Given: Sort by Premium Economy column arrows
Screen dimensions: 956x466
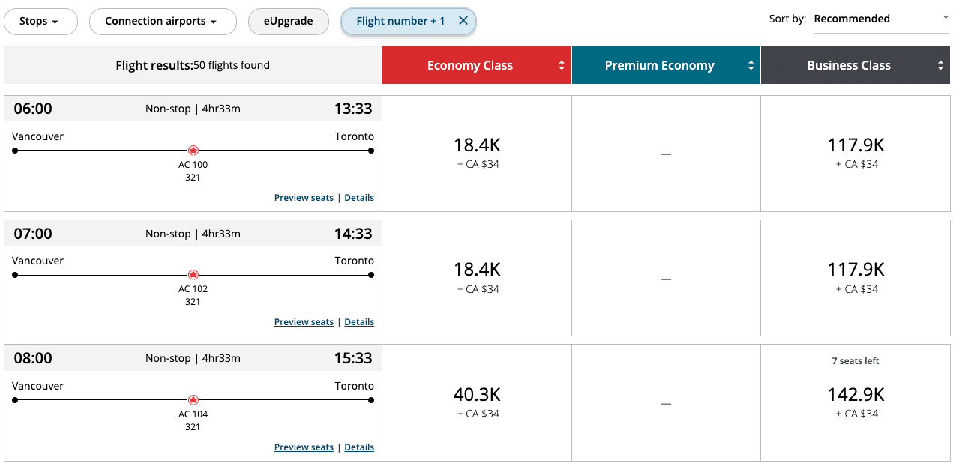Looking at the screenshot, I should 751,66.
